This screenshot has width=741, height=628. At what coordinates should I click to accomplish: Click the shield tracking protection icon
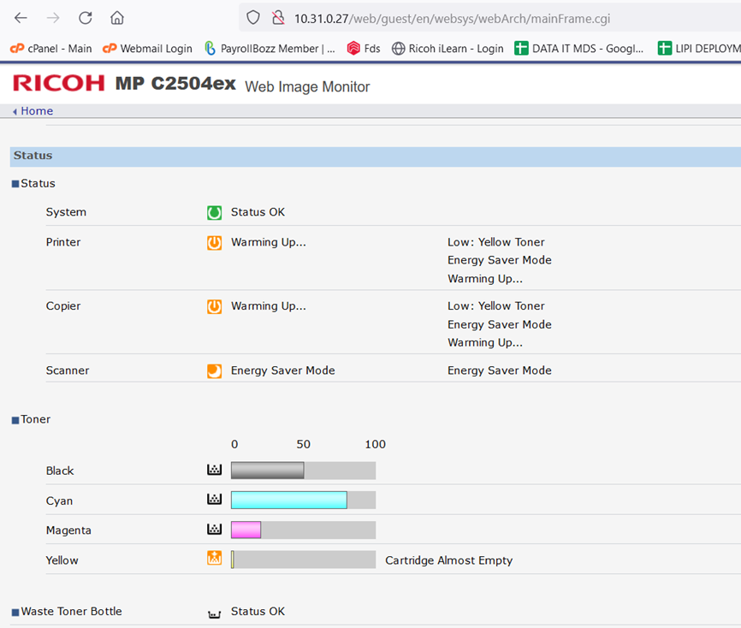pyautogui.click(x=253, y=18)
